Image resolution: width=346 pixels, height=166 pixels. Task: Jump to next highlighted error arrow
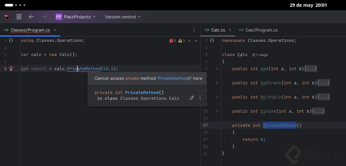(196, 41)
